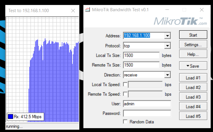This screenshot has height=132, width=213.
Task: Click the Load #4 button
Action: coord(193,107)
